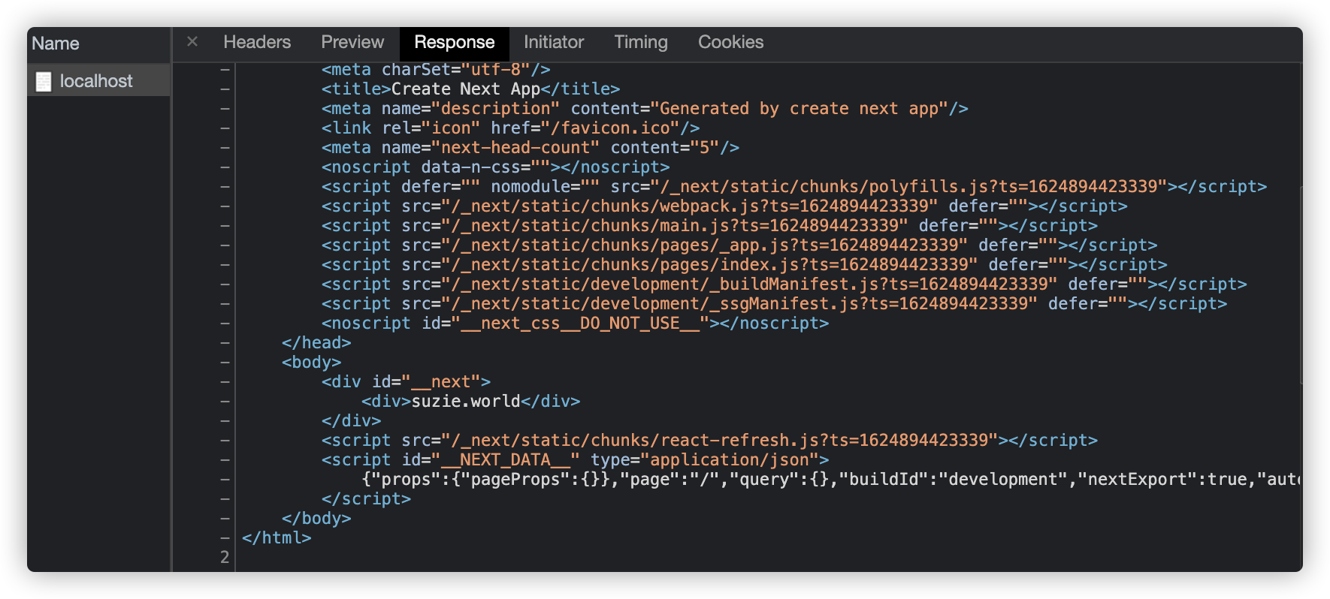Open the Headers tab
Screen dimensions: 1330x599
257,42
